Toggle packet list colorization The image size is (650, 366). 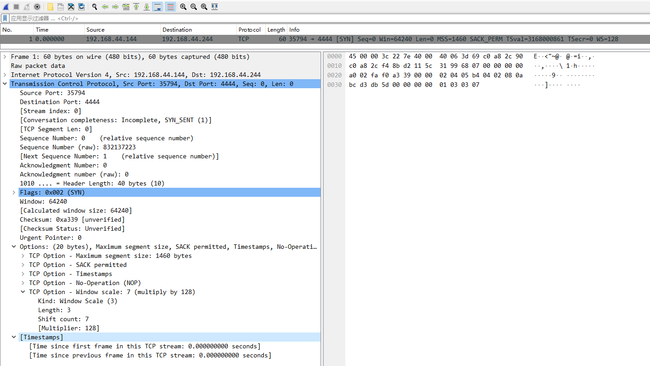[x=170, y=7]
